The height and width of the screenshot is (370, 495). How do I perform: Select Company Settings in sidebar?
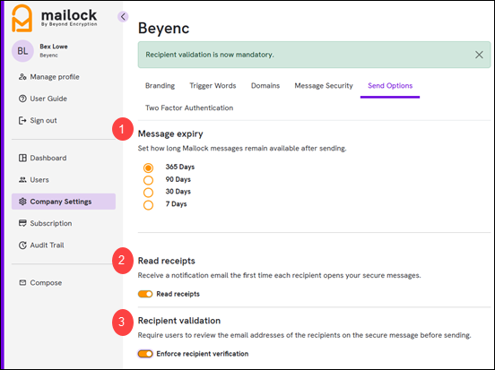64,202
